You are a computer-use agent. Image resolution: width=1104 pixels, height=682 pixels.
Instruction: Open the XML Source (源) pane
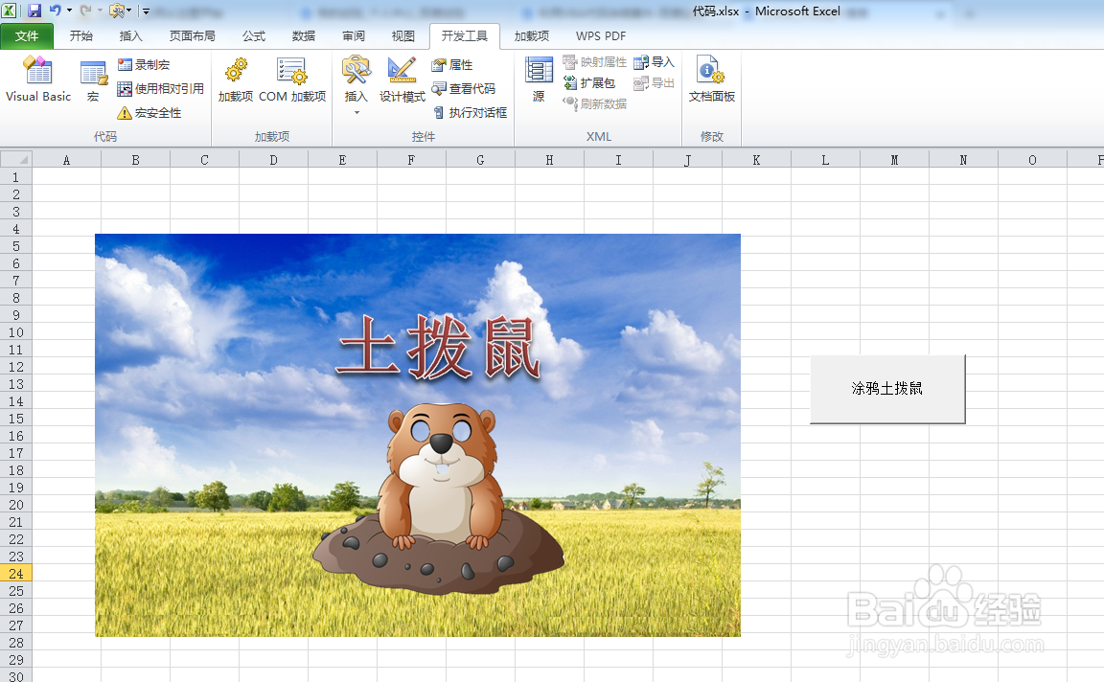point(539,80)
